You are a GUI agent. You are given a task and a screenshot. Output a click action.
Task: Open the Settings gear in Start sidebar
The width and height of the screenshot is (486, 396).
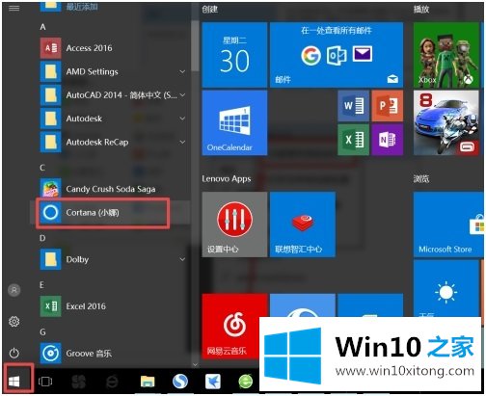[14, 321]
